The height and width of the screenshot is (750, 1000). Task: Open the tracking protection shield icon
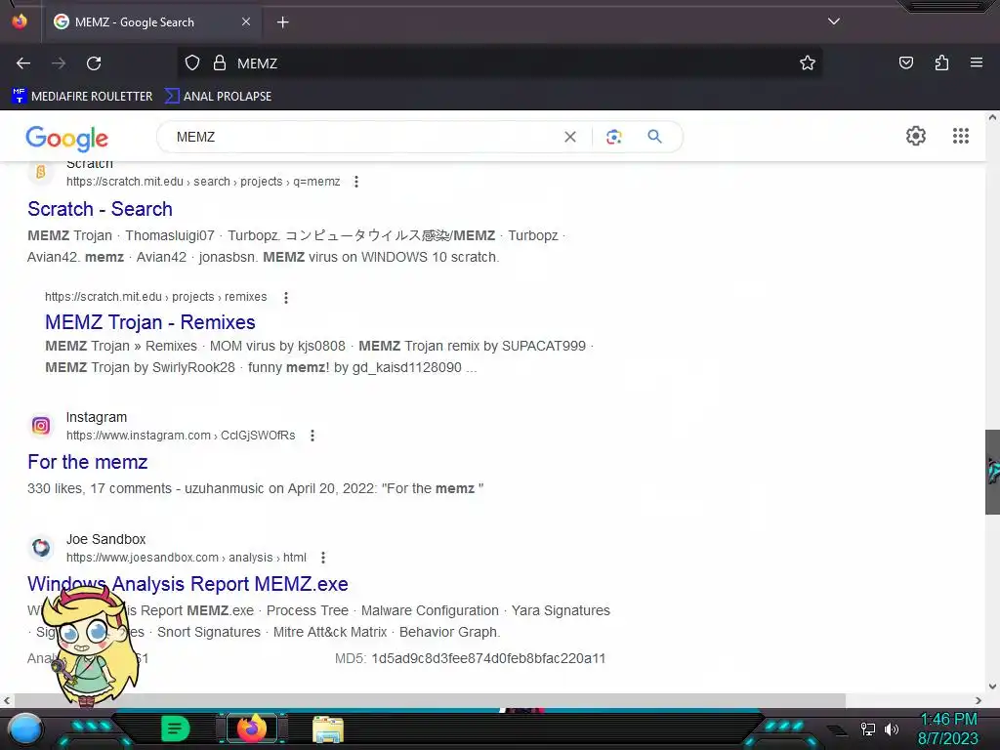(x=192, y=63)
